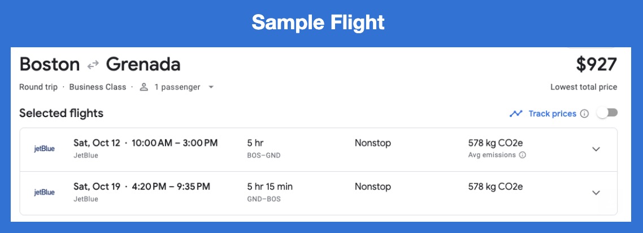
Task: Expand the Oct 12 outbound flight details
Action: coord(596,149)
